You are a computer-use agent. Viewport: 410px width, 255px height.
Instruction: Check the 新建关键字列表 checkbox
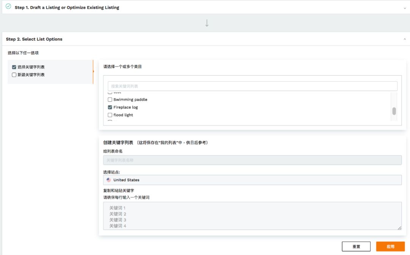point(14,75)
